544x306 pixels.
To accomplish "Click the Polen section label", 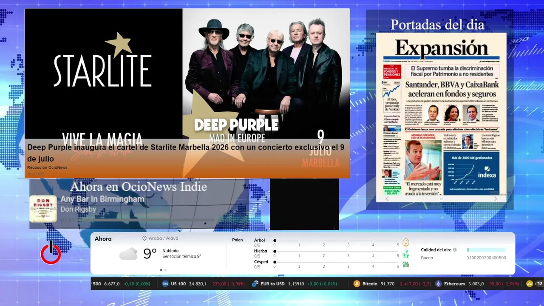I will (238, 240).
